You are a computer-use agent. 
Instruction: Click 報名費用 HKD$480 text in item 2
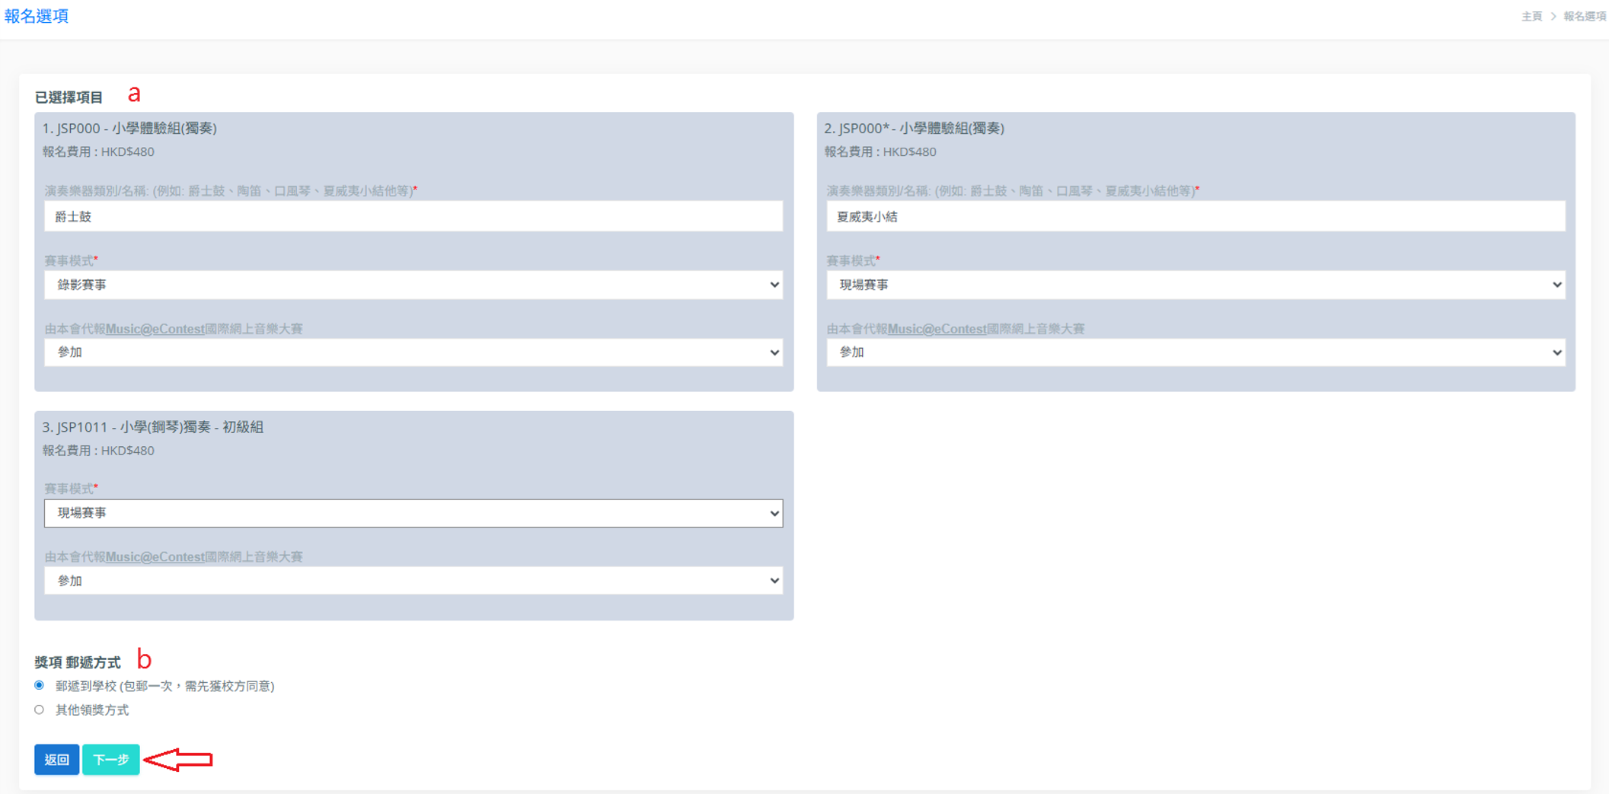click(880, 151)
